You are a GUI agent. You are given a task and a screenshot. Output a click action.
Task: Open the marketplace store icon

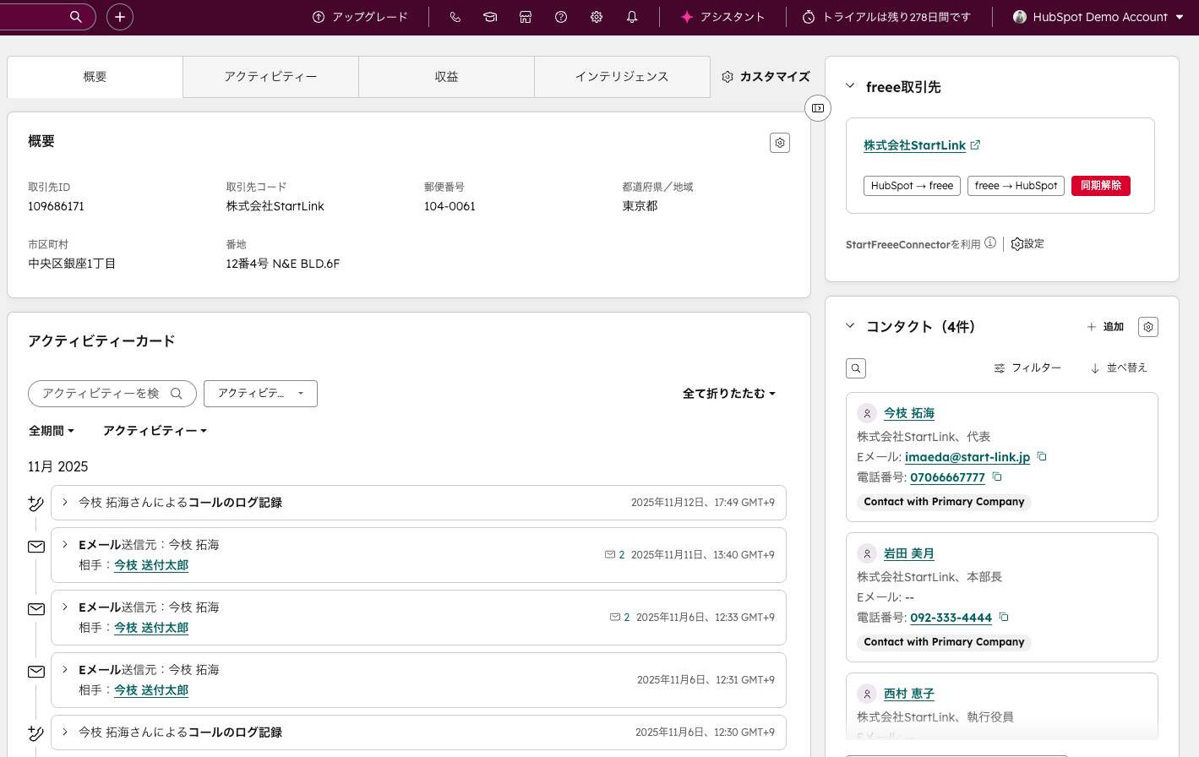(x=526, y=17)
